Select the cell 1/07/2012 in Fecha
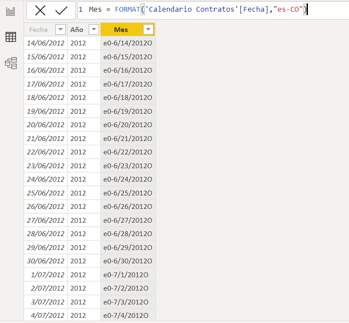This screenshot has height=323, width=349. (45, 275)
